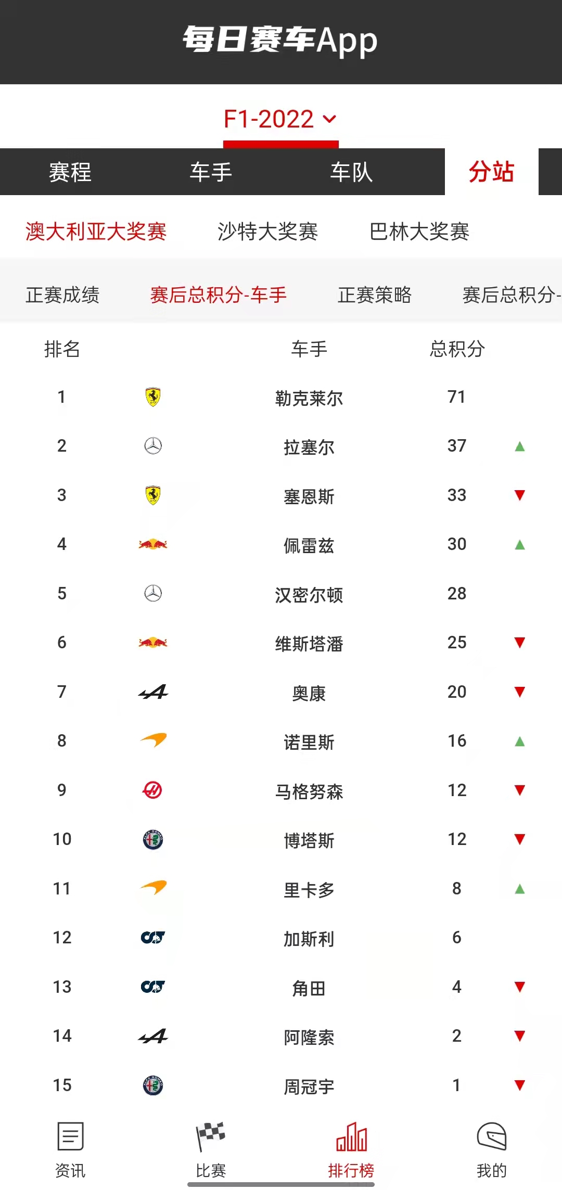This screenshot has width=562, height=1190.
Task: Switch to the 赛程 tab
Action: pos(70,172)
